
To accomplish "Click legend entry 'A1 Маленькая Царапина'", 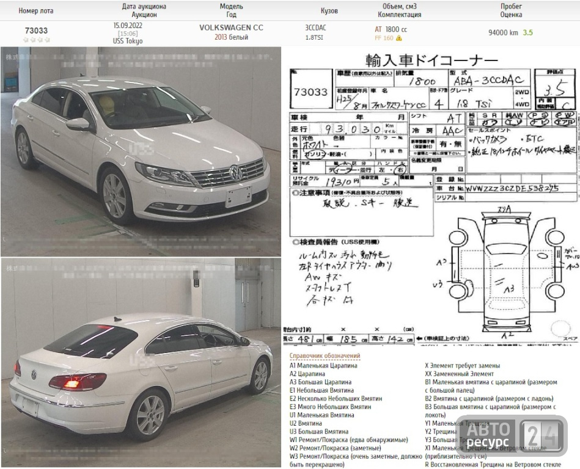I will pos(323,366).
